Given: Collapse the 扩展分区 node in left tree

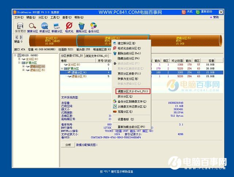Looking at the screenshot, I should click(x=19, y=63).
